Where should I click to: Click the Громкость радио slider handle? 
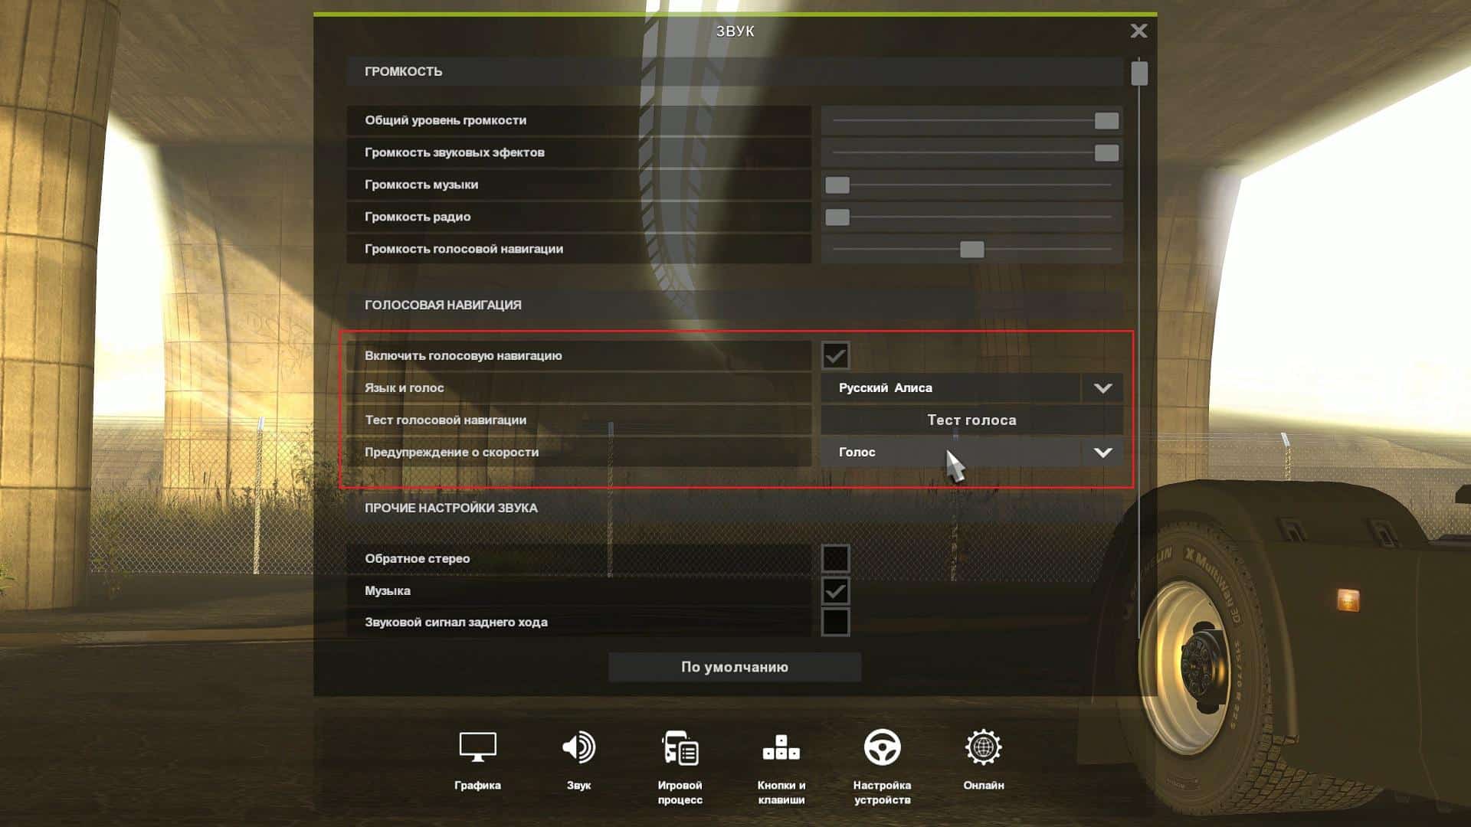coord(837,217)
